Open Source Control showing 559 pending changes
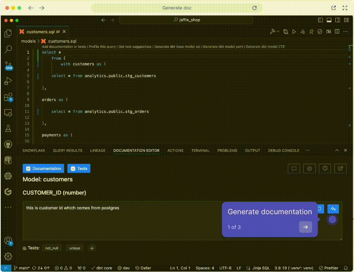Screen dimensions: 354x272 8,65
